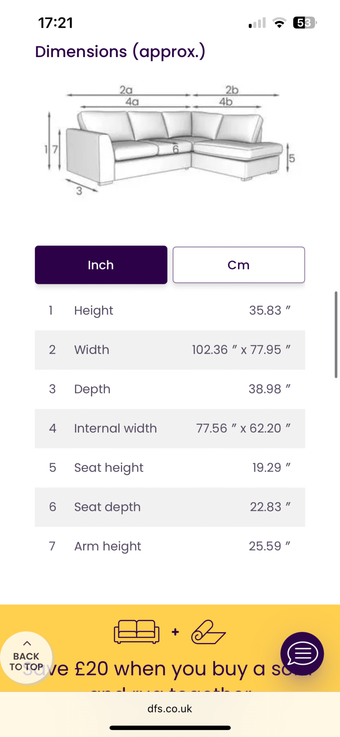The image size is (340, 737).
Task: Tap the 17:21 clock in status bar
Action: tap(56, 23)
